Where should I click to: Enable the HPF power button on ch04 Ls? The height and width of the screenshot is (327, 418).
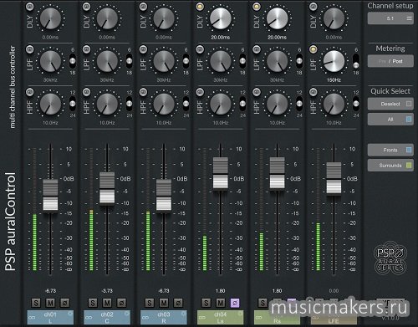200,92
